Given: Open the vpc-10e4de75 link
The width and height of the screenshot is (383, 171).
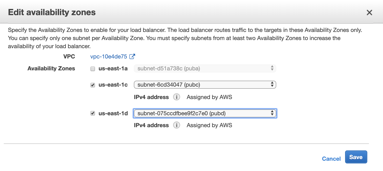Looking at the screenshot, I should click(109, 57).
